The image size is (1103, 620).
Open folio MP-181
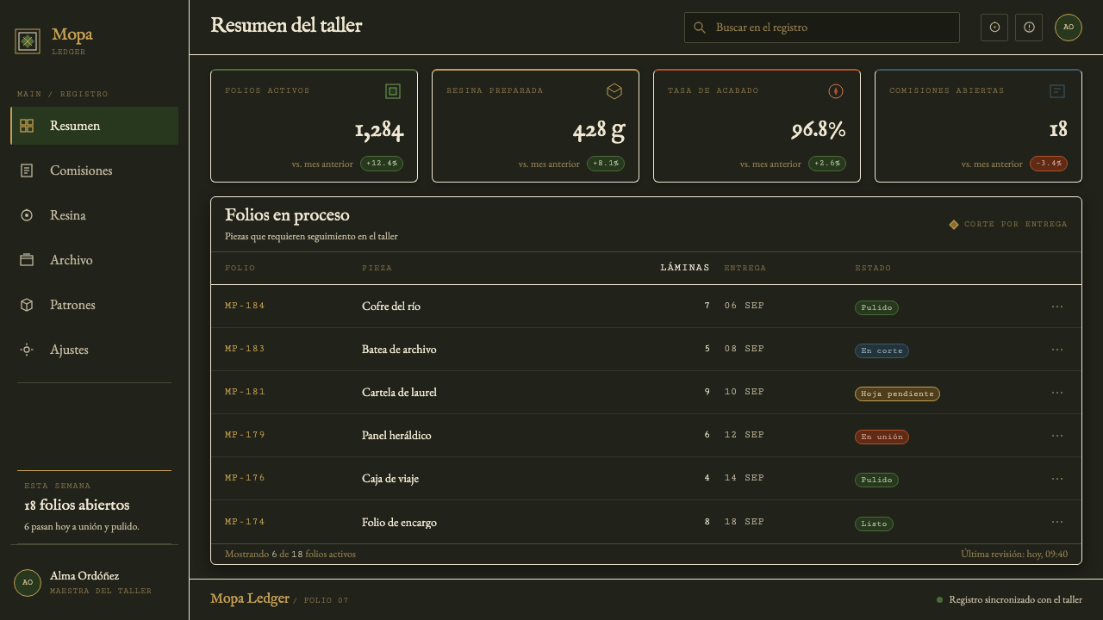click(245, 392)
